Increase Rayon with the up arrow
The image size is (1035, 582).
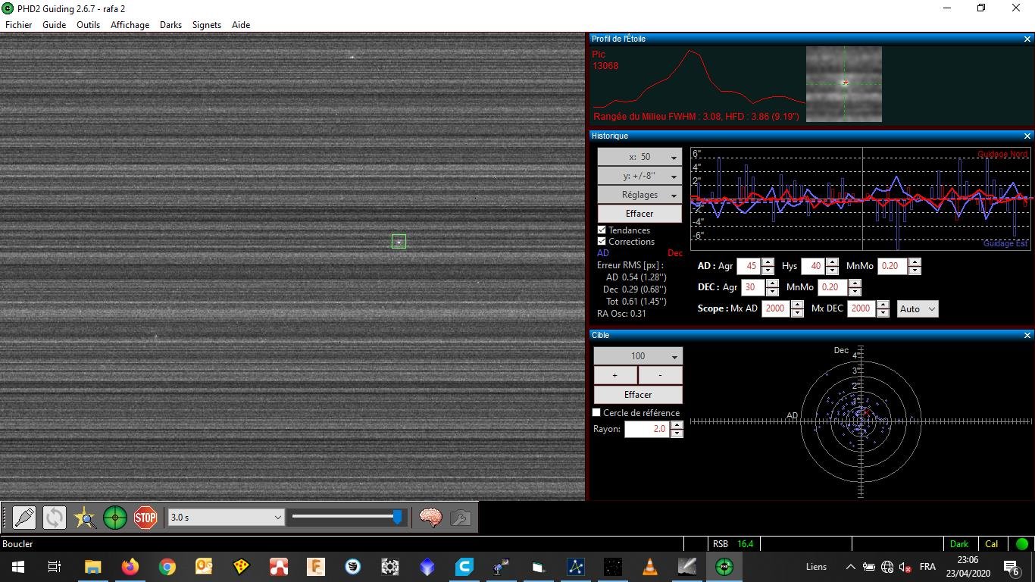[677, 425]
